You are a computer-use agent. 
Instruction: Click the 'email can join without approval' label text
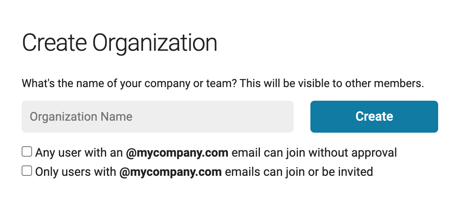(314, 153)
